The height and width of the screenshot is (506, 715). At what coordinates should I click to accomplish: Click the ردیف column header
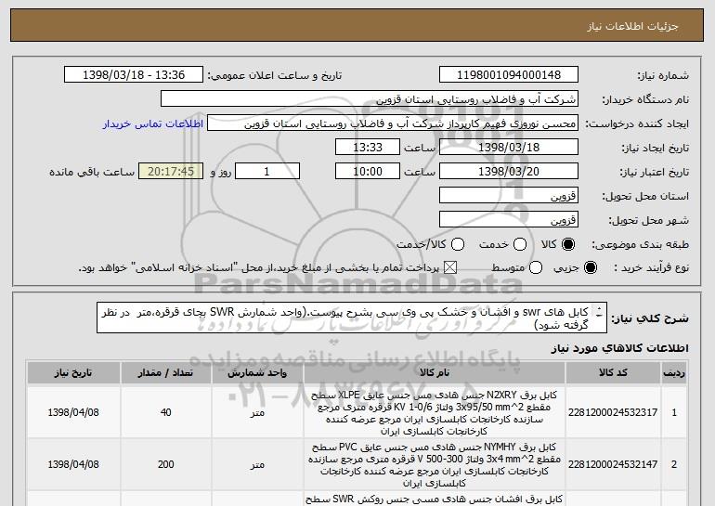tap(674, 373)
